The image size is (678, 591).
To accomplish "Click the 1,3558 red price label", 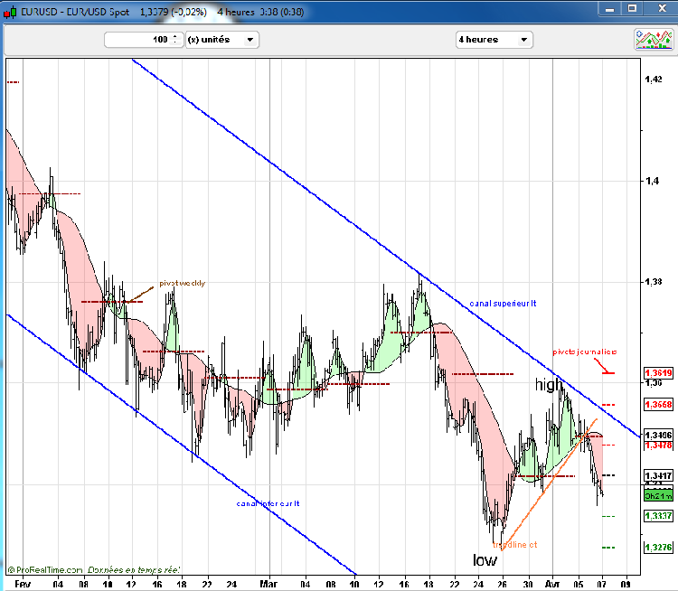I will [658, 405].
